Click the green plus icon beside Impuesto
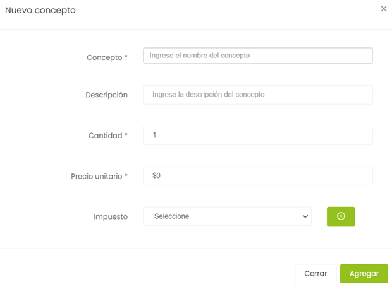 pos(341,216)
